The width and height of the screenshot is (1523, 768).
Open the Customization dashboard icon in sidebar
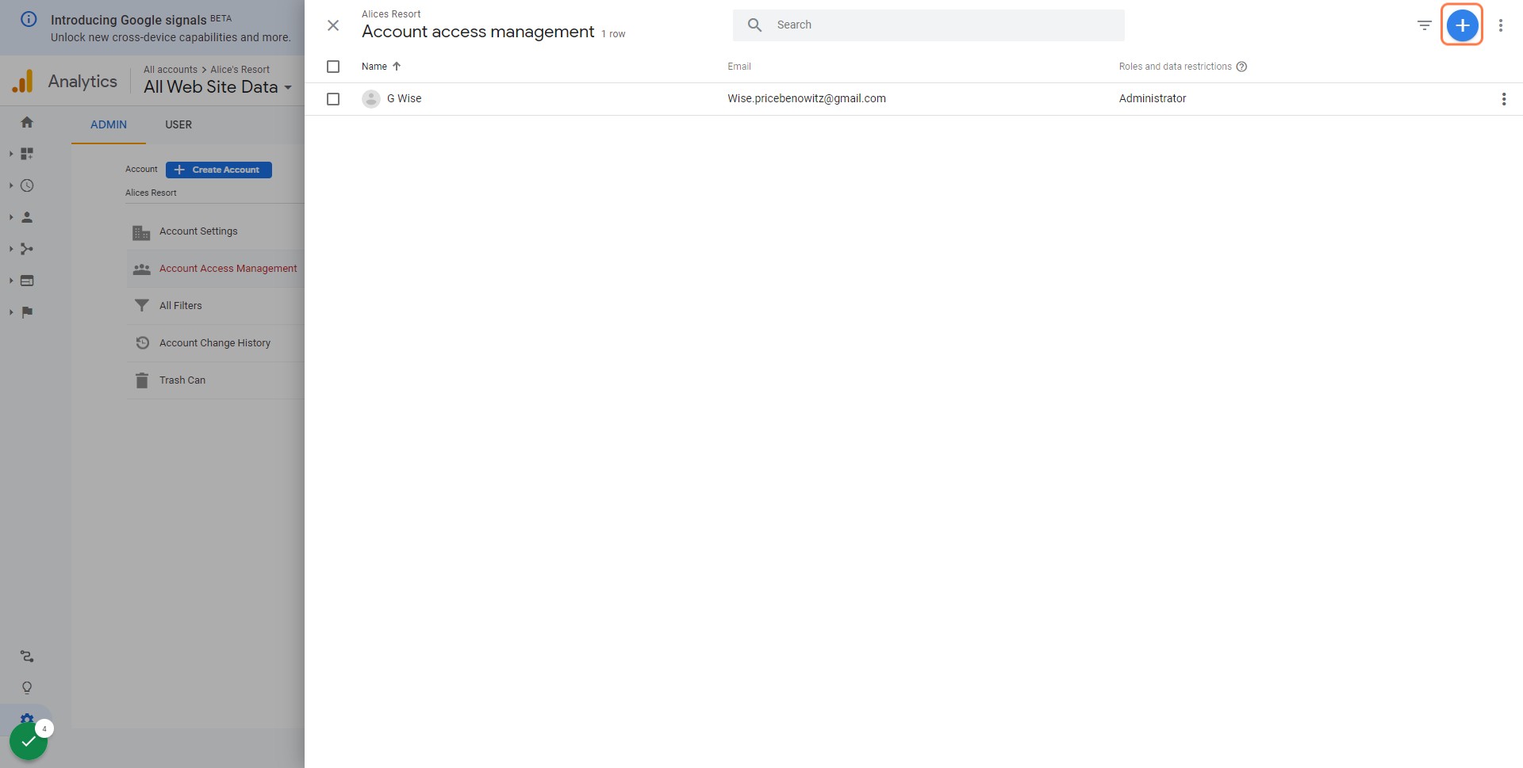click(27, 154)
